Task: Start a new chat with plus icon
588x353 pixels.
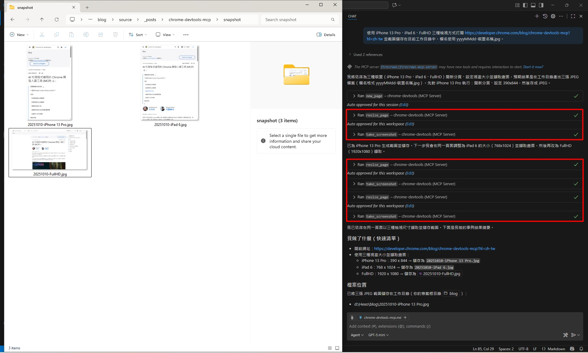Action: coord(537,16)
